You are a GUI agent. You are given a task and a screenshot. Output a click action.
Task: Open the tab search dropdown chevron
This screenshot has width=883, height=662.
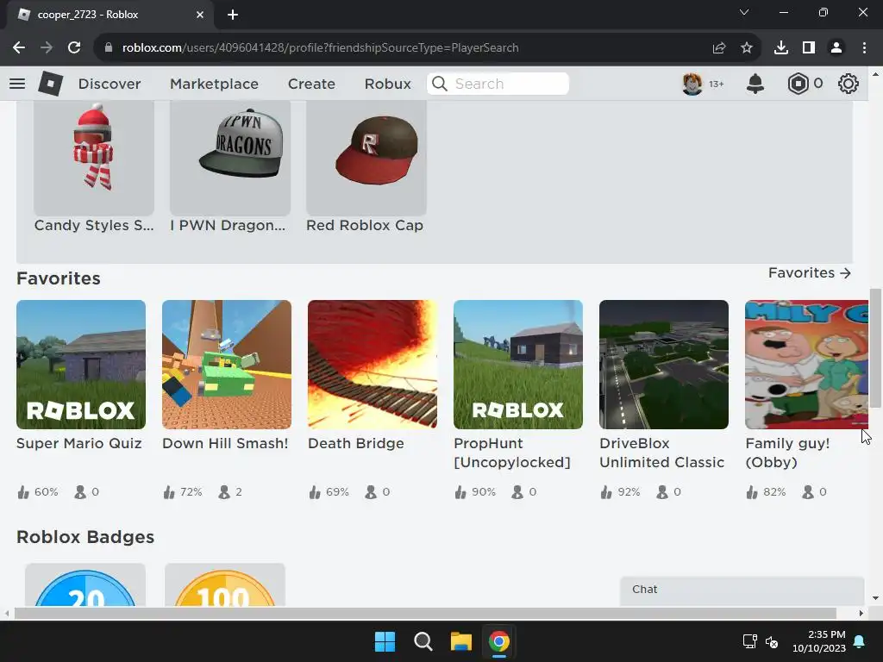click(744, 12)
